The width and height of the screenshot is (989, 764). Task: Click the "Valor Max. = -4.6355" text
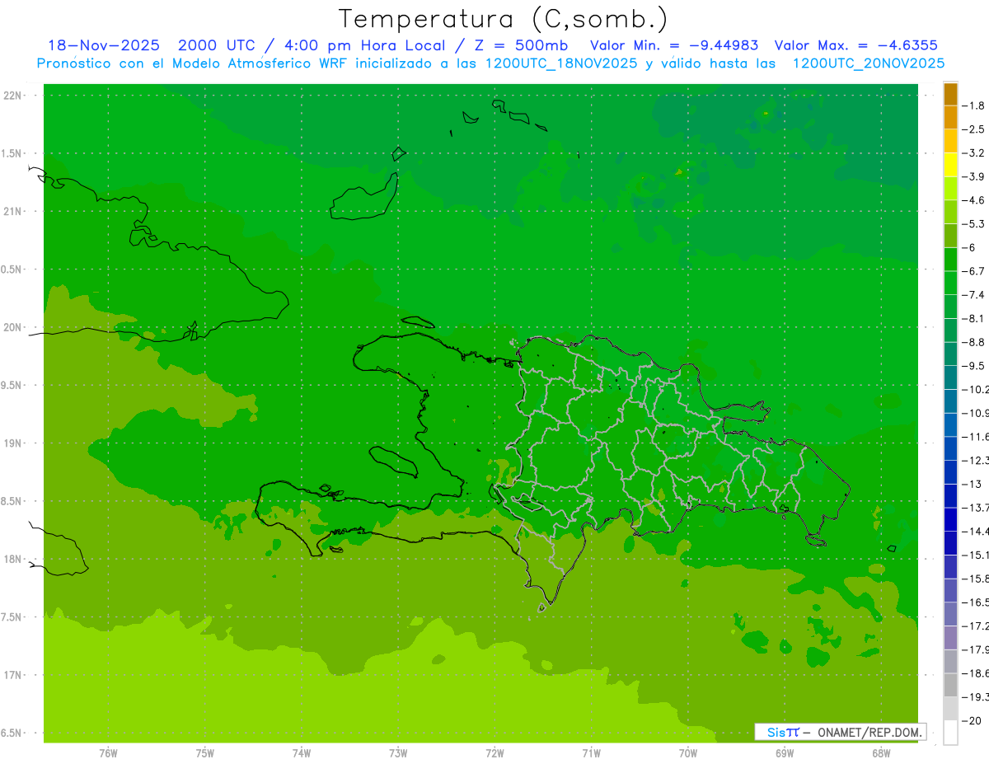click(x=857, y=45)
